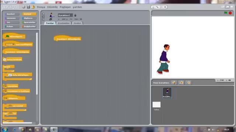
Task: Click the Internet Explorer icon in the taskbar
Action: point(14,129)
